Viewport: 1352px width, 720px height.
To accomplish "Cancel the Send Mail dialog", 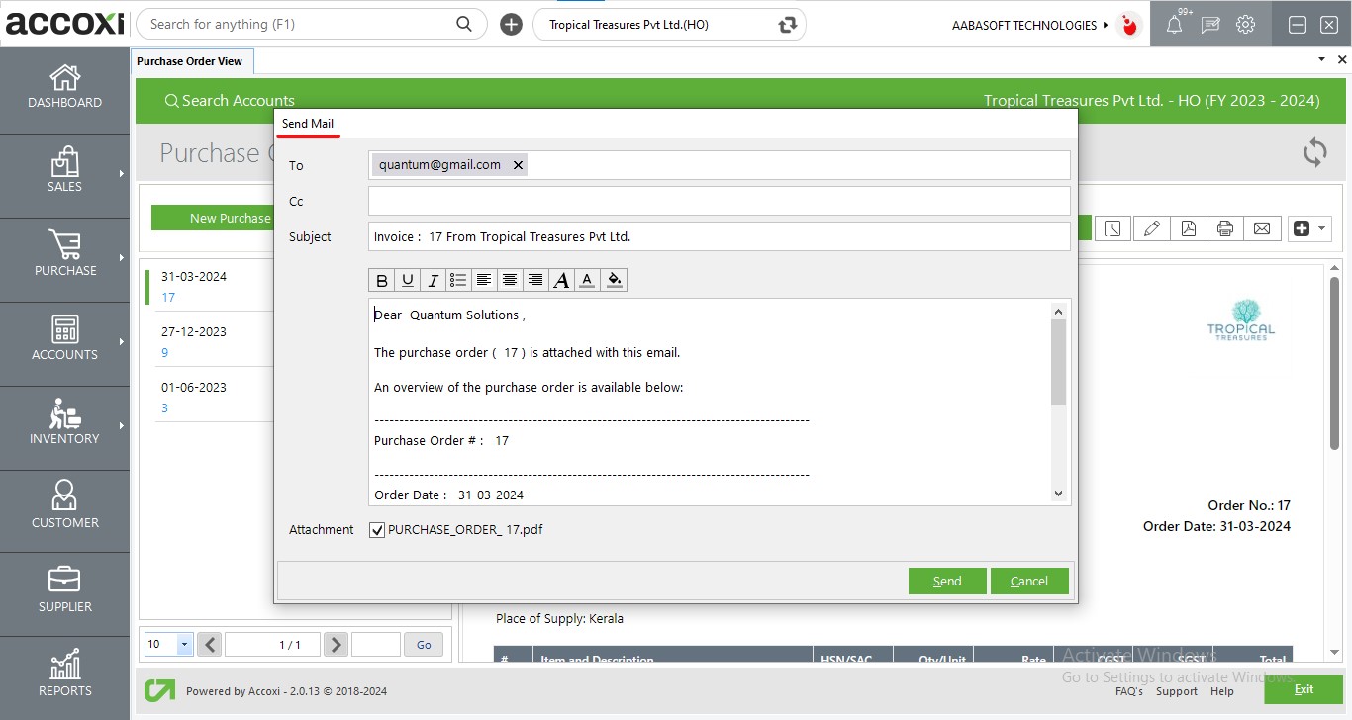I will point(1029,582).
